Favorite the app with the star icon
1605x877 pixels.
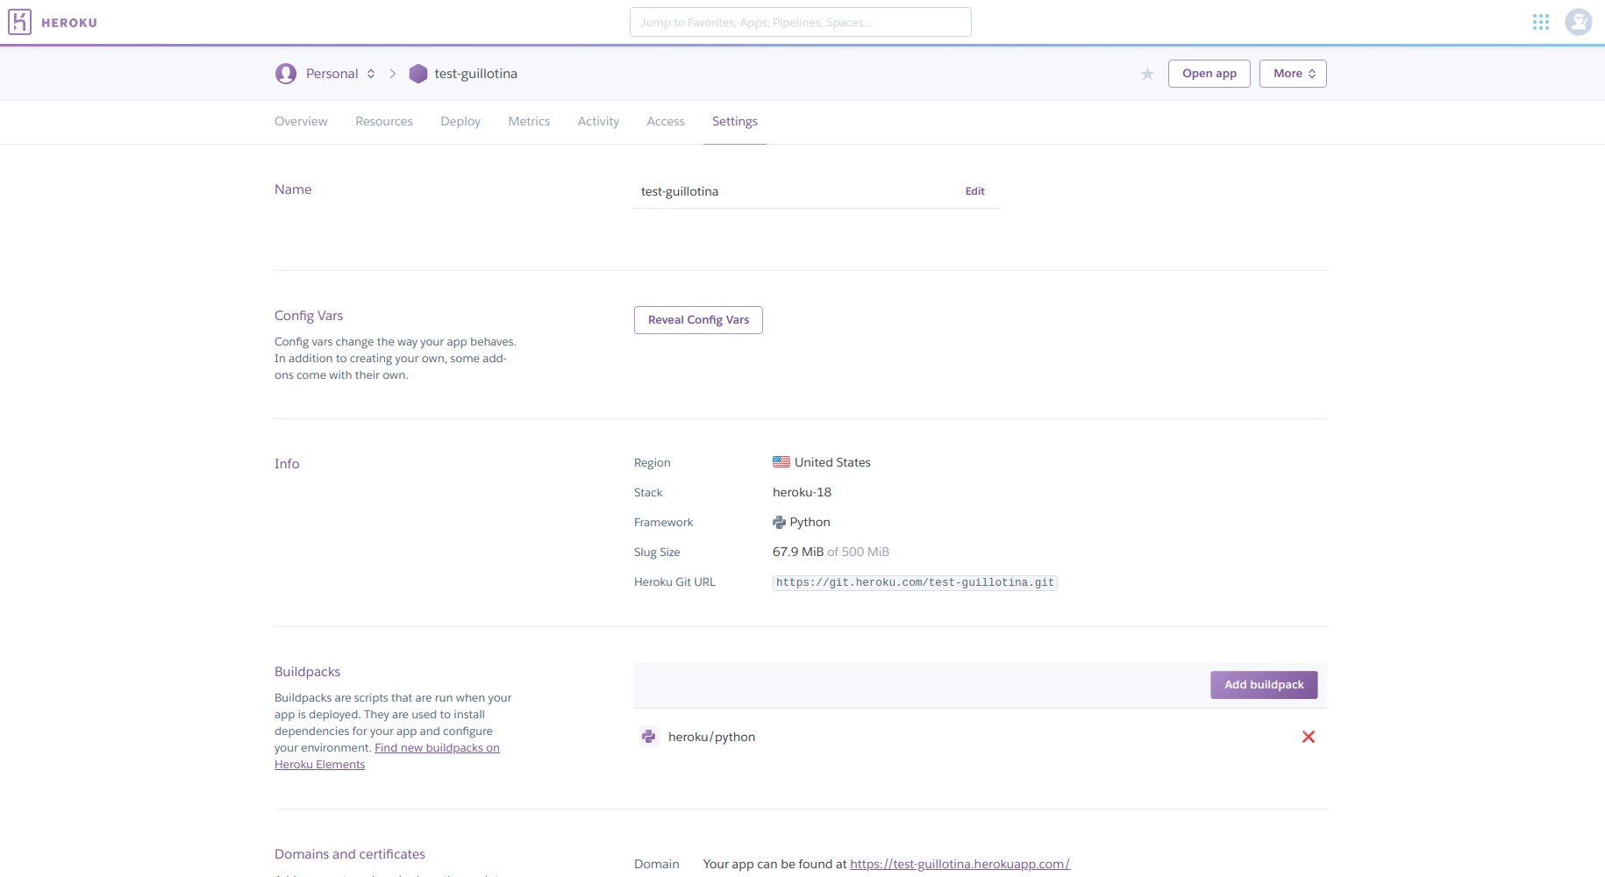click(1147, 74)
